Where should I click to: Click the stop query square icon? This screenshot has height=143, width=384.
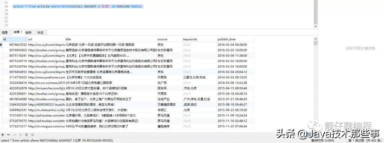[32, 135]
